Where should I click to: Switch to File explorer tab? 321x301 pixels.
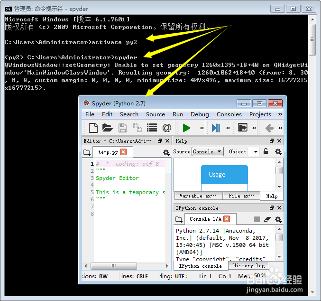point(241,196)
